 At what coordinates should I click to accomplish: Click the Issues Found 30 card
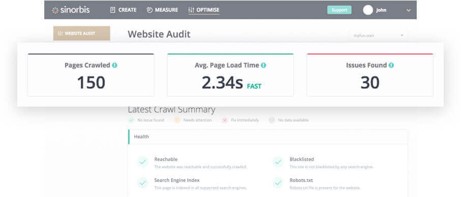pos(370,75)
